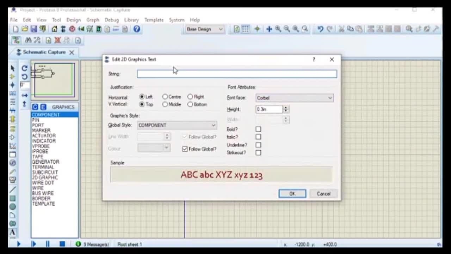Open the Font face dropdown
The height and width of the screenshot is (254, 451).
tap(294, 98)
